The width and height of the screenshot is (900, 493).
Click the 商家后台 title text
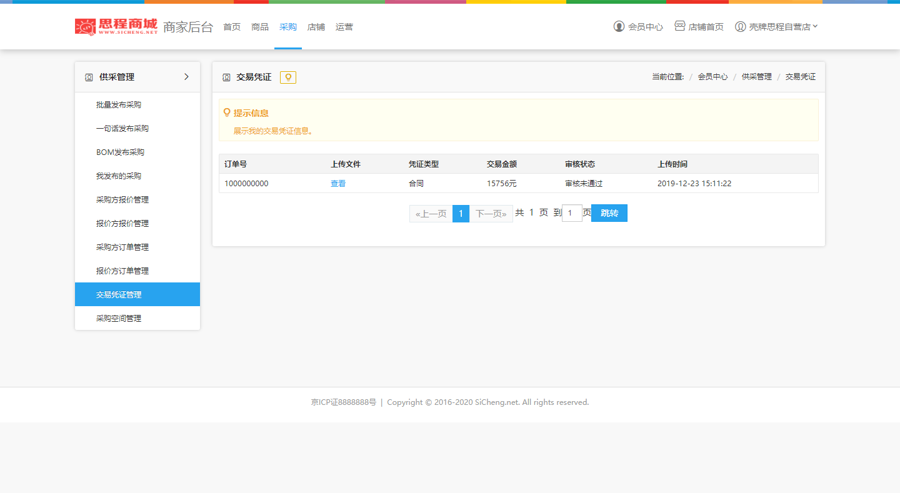[x=188, y=27]
